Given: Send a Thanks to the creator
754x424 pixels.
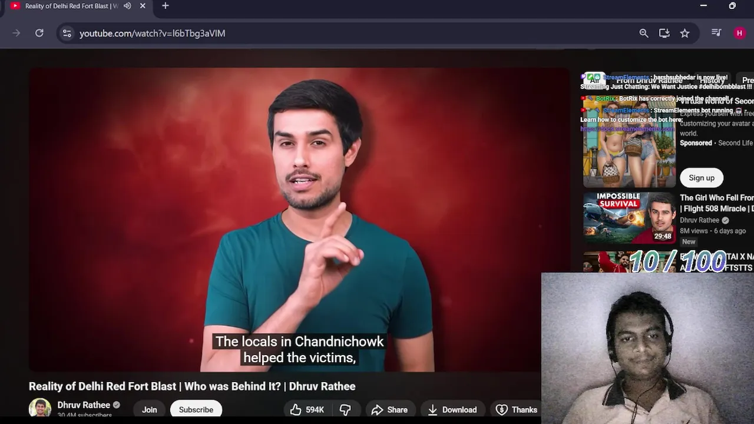Looking at the screenshot, I should pos(516,410).
